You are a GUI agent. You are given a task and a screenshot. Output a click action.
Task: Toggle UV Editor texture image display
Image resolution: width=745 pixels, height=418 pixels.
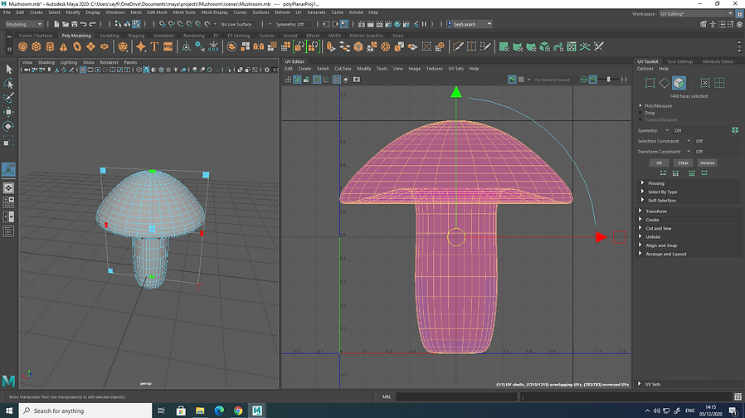tap(512, 80)
